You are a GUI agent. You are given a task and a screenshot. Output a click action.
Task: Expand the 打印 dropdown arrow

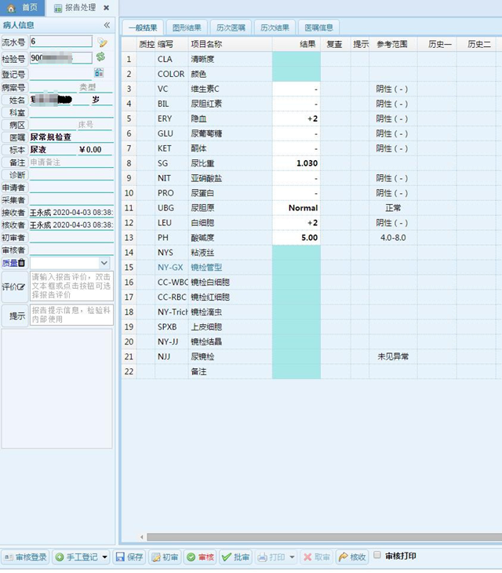coord(292,557)
